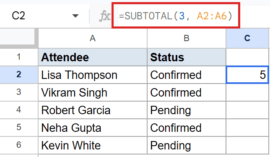Select row 1 header

[18, 57]
